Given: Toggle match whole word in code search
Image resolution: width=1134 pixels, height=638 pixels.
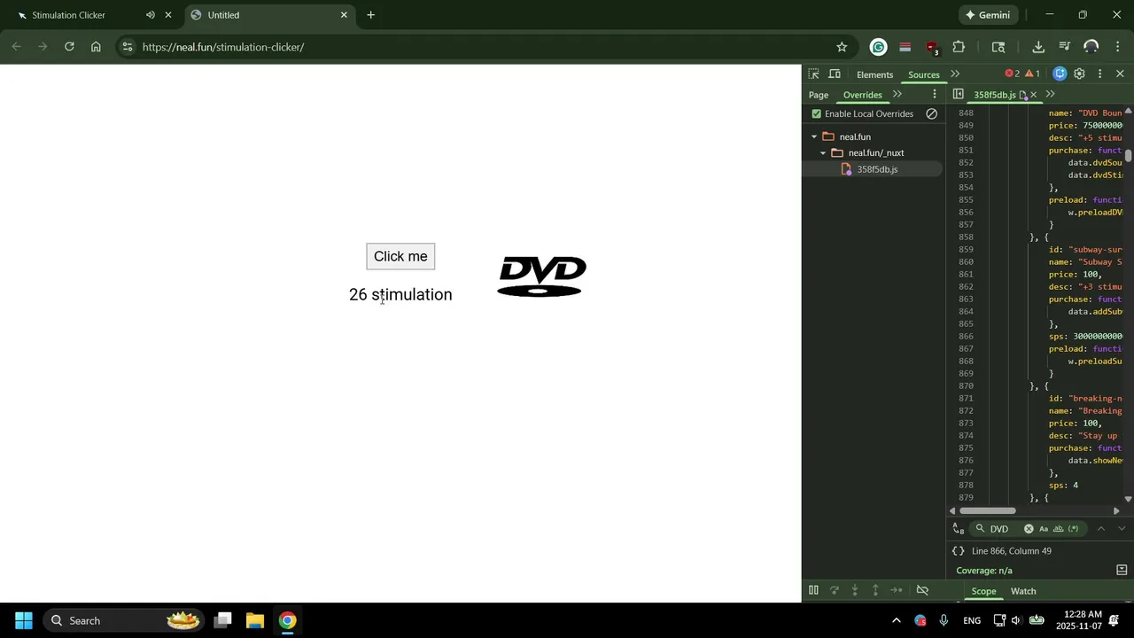Looking at the screenshot, I should pos(1058,529).
